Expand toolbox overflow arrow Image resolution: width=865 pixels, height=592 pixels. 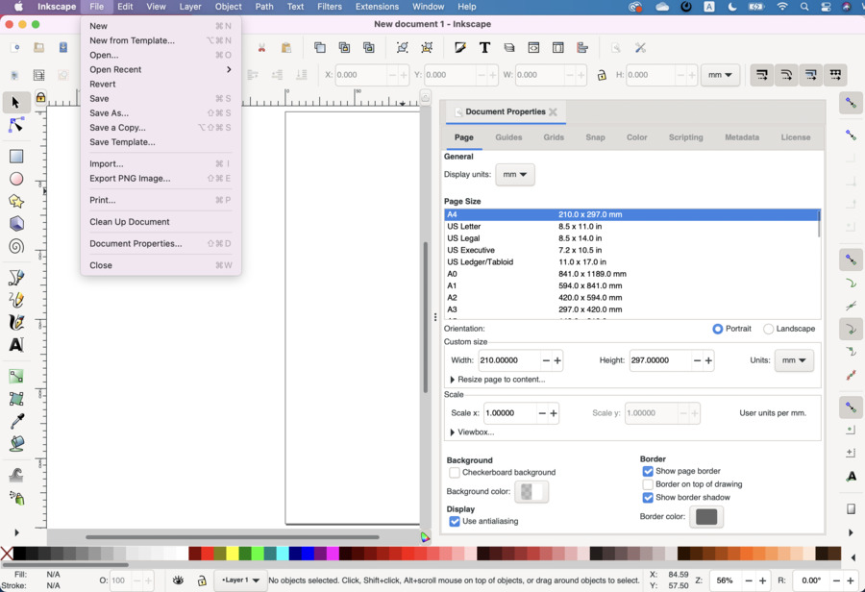click(x=16, y=532)
